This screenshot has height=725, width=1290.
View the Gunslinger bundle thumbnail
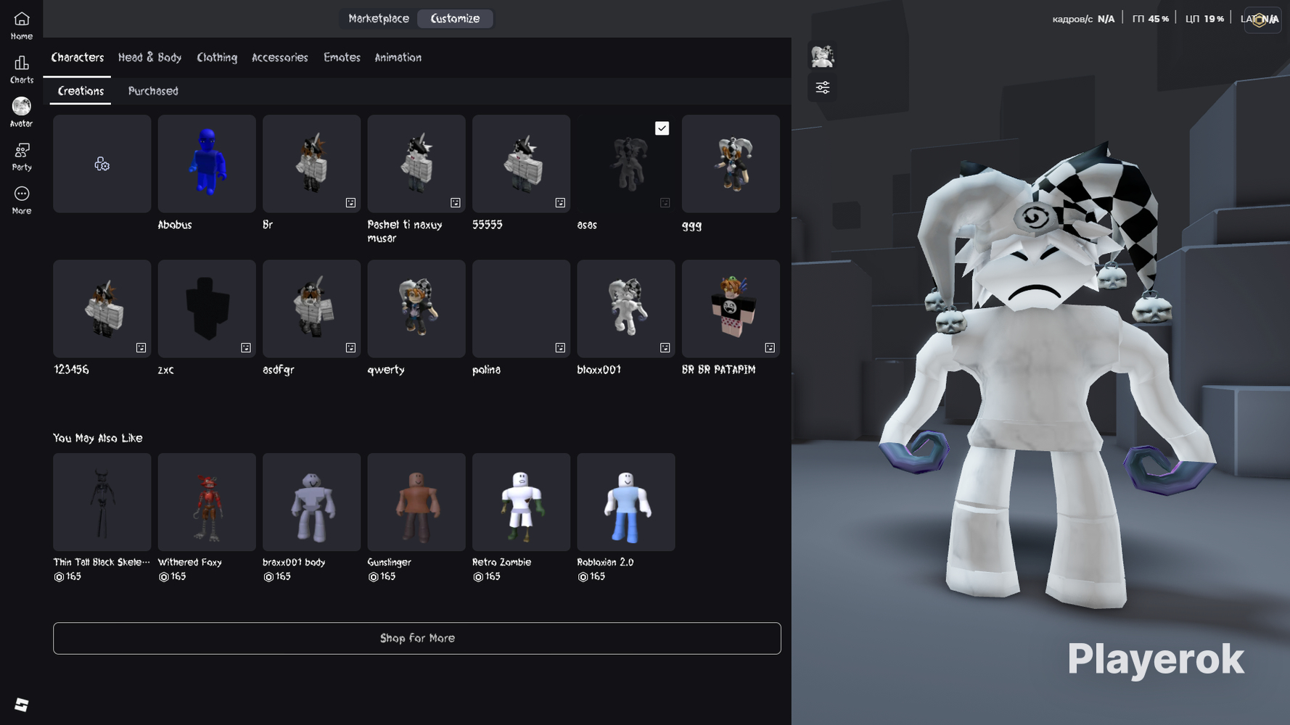416,502
